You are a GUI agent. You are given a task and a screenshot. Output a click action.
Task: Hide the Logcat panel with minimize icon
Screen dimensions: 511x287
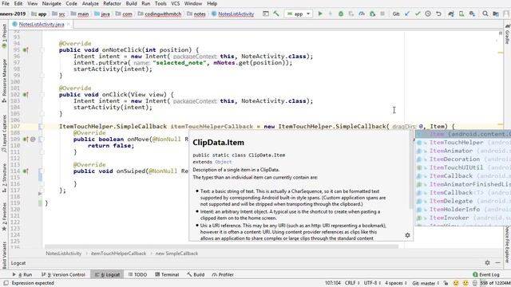pos(497,262)
